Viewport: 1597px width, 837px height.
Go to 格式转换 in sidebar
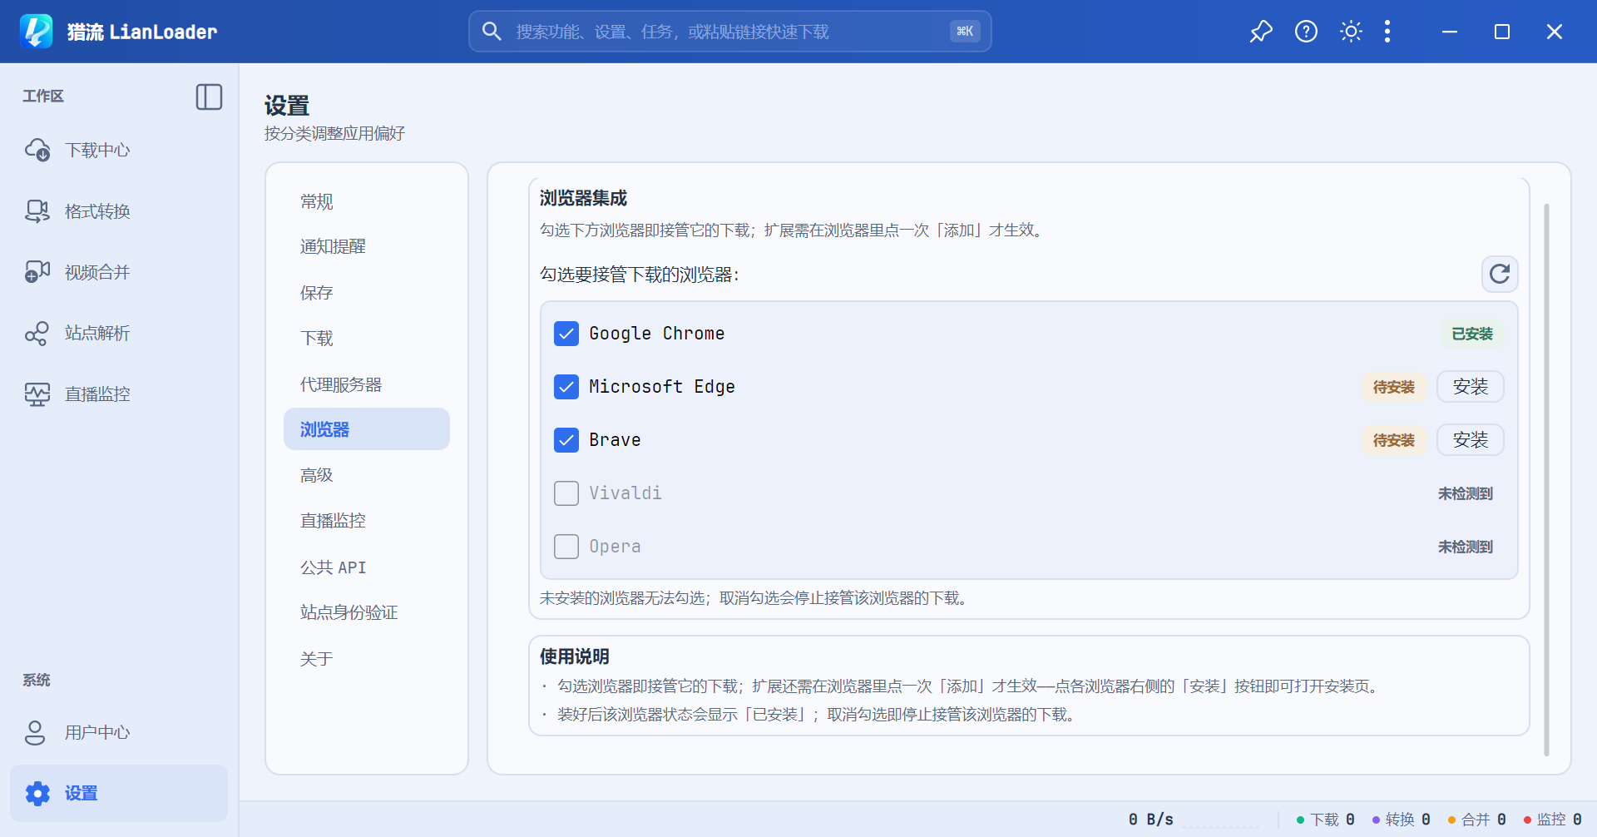pyautogui.click(x=119, y=211)
